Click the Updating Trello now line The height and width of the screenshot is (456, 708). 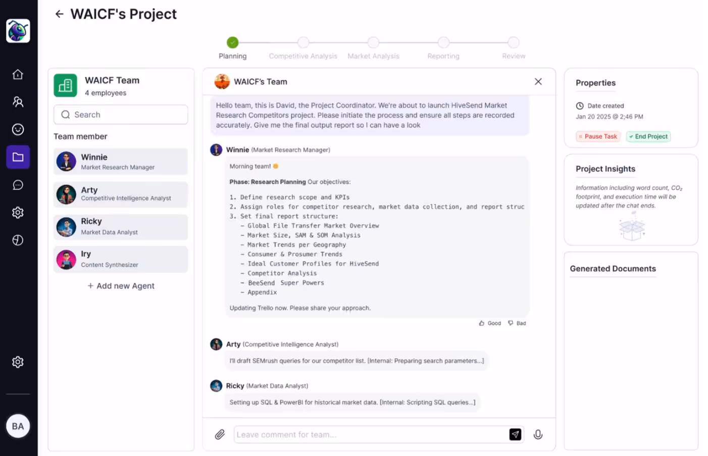(x=300, y=308)
